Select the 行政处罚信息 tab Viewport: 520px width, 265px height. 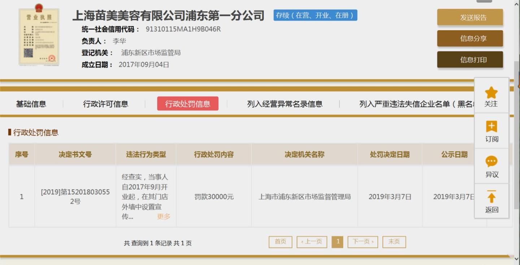point(187,104)
